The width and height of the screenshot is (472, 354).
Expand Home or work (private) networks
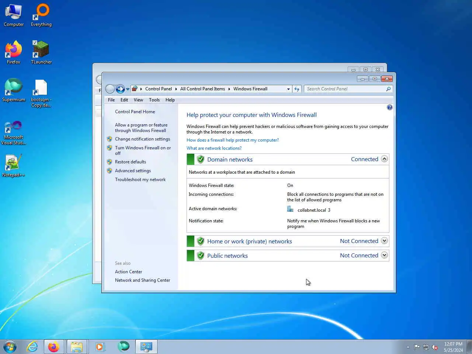[x=384, y=241]
